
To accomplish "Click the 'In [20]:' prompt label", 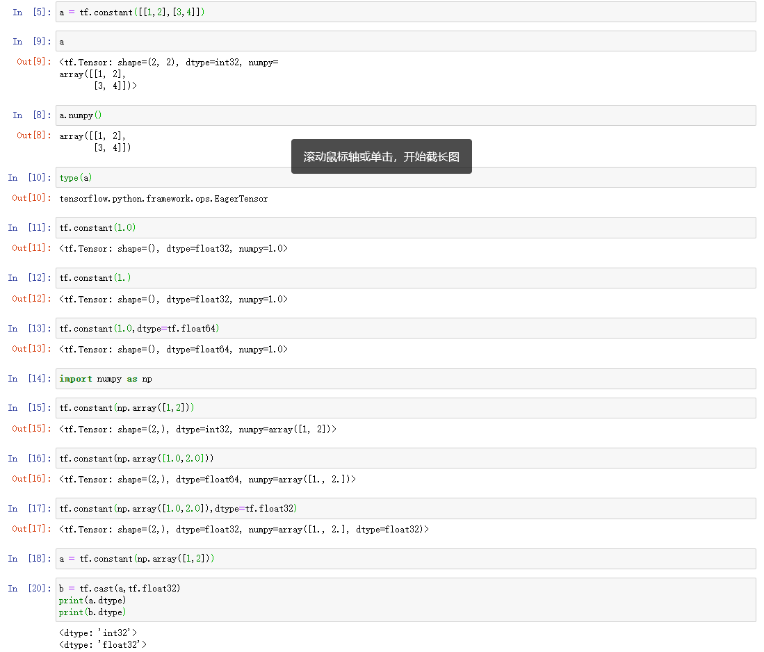I will point(29,589).
